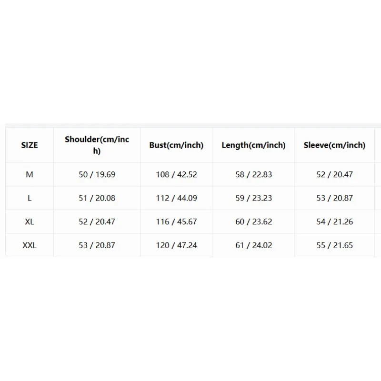Select the 52 / 20.47 sleeve cell
The height and width of the screenshot is (381, 381).
(334, 174)
